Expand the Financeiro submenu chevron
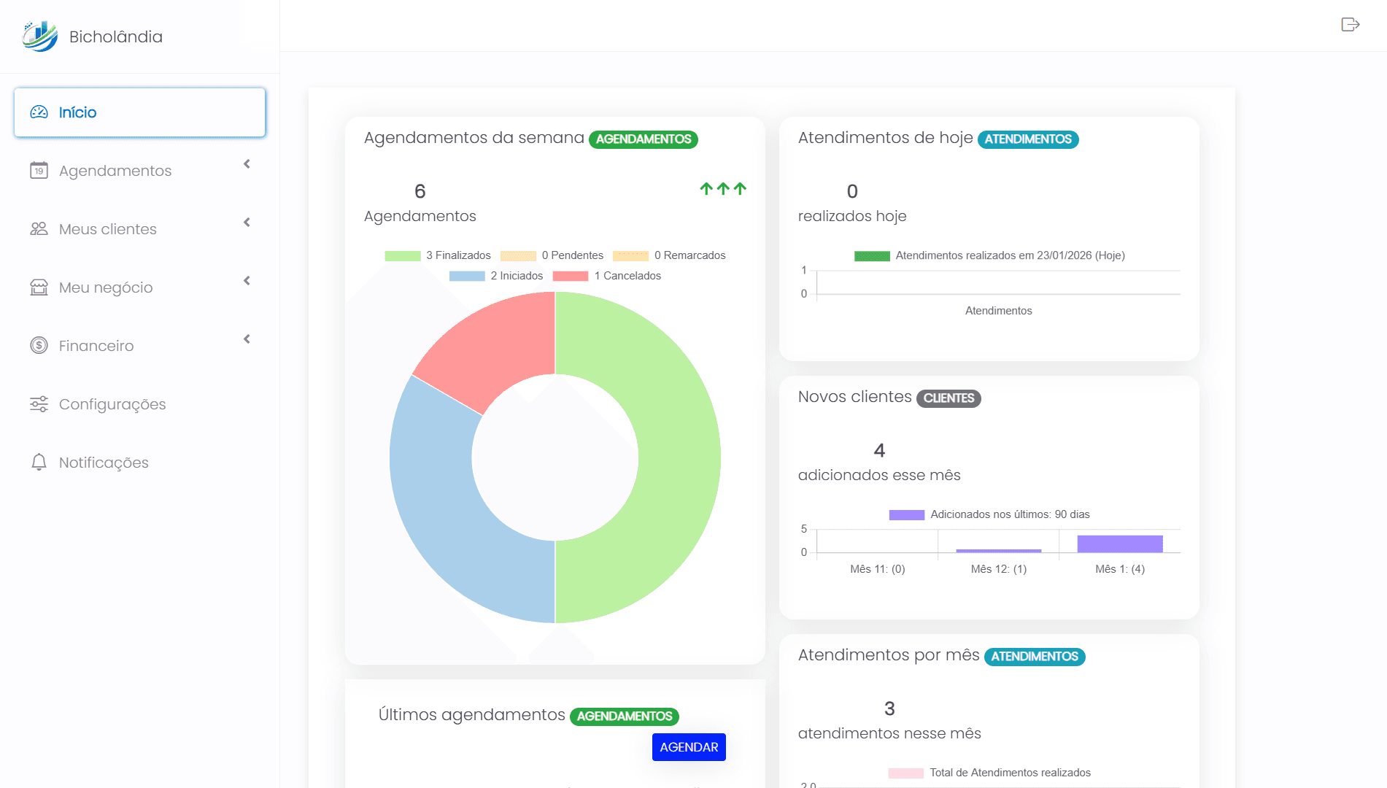The width and height of the screenshot is (1387, 788). pos(247,339)
